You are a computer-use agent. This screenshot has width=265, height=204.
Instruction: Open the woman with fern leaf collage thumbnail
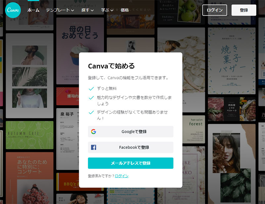click(232, 164)
